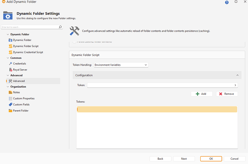Toggle the Persist (cache) folder contents checkbox
Screen dimensions: 248x164
[x=74, y=42]
